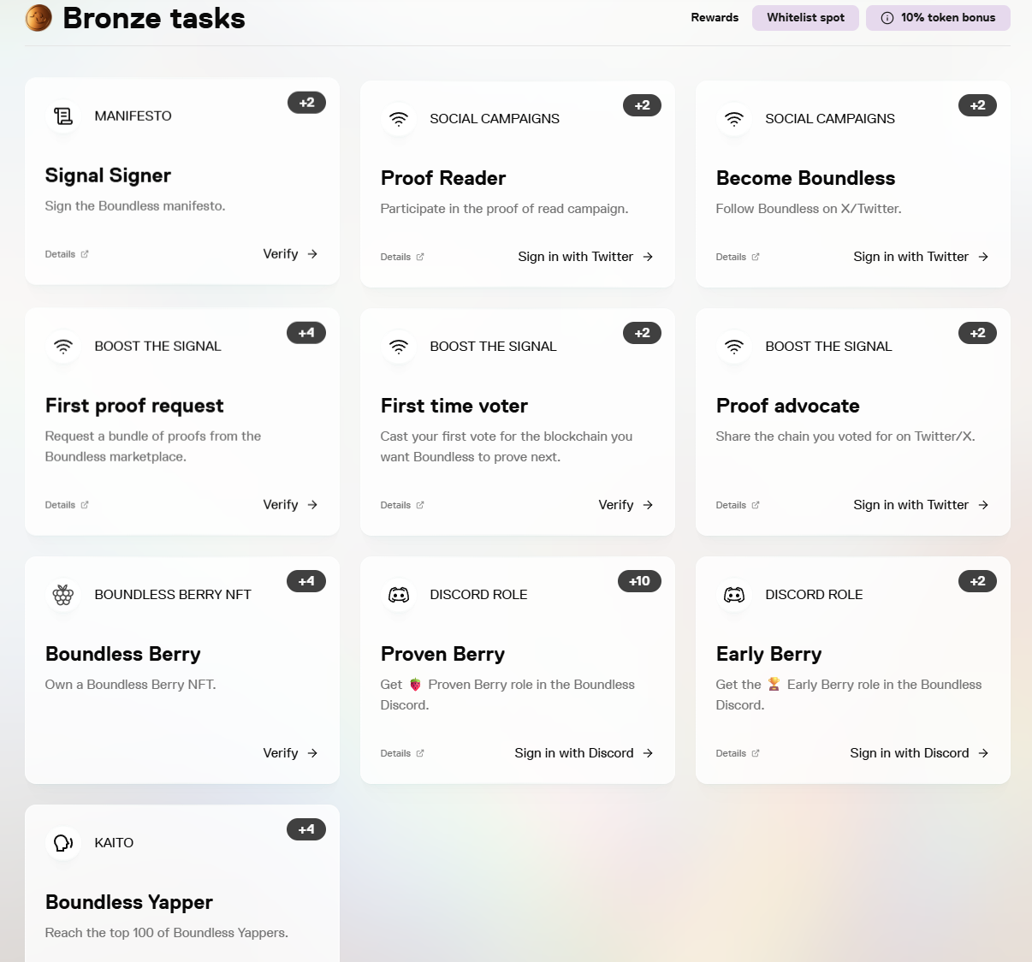The height and width of the screenshot is (962, 1032).
Task: Click the Discord icon on Early Berry card
Action: click(x=734, y=595)
